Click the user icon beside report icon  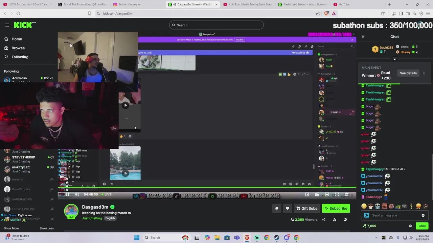coord(345,220)
